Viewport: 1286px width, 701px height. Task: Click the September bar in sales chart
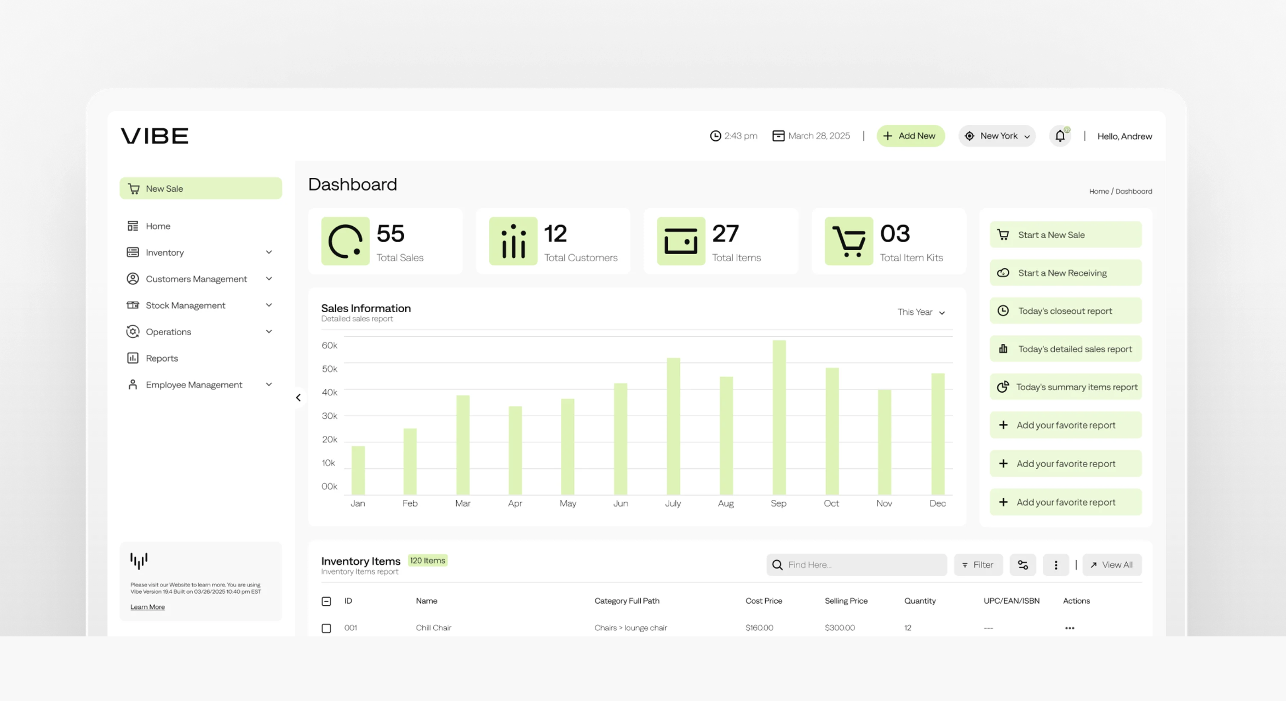click(779, 417)
